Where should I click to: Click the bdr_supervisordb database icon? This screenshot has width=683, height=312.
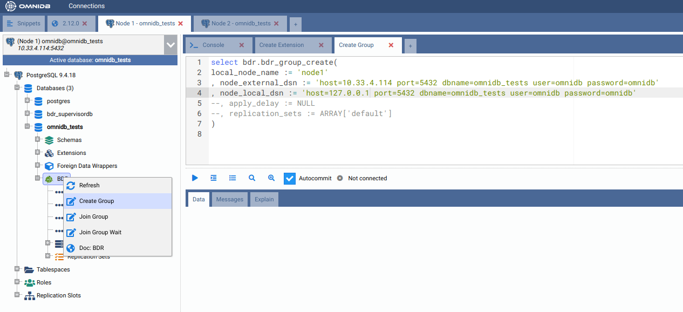(38, 114)
